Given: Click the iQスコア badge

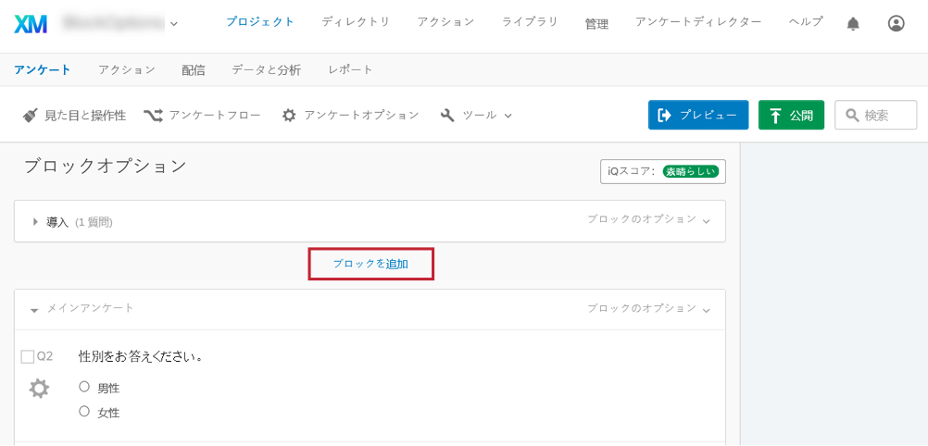Looking at the screenshot, I should [x=663, y=171].
